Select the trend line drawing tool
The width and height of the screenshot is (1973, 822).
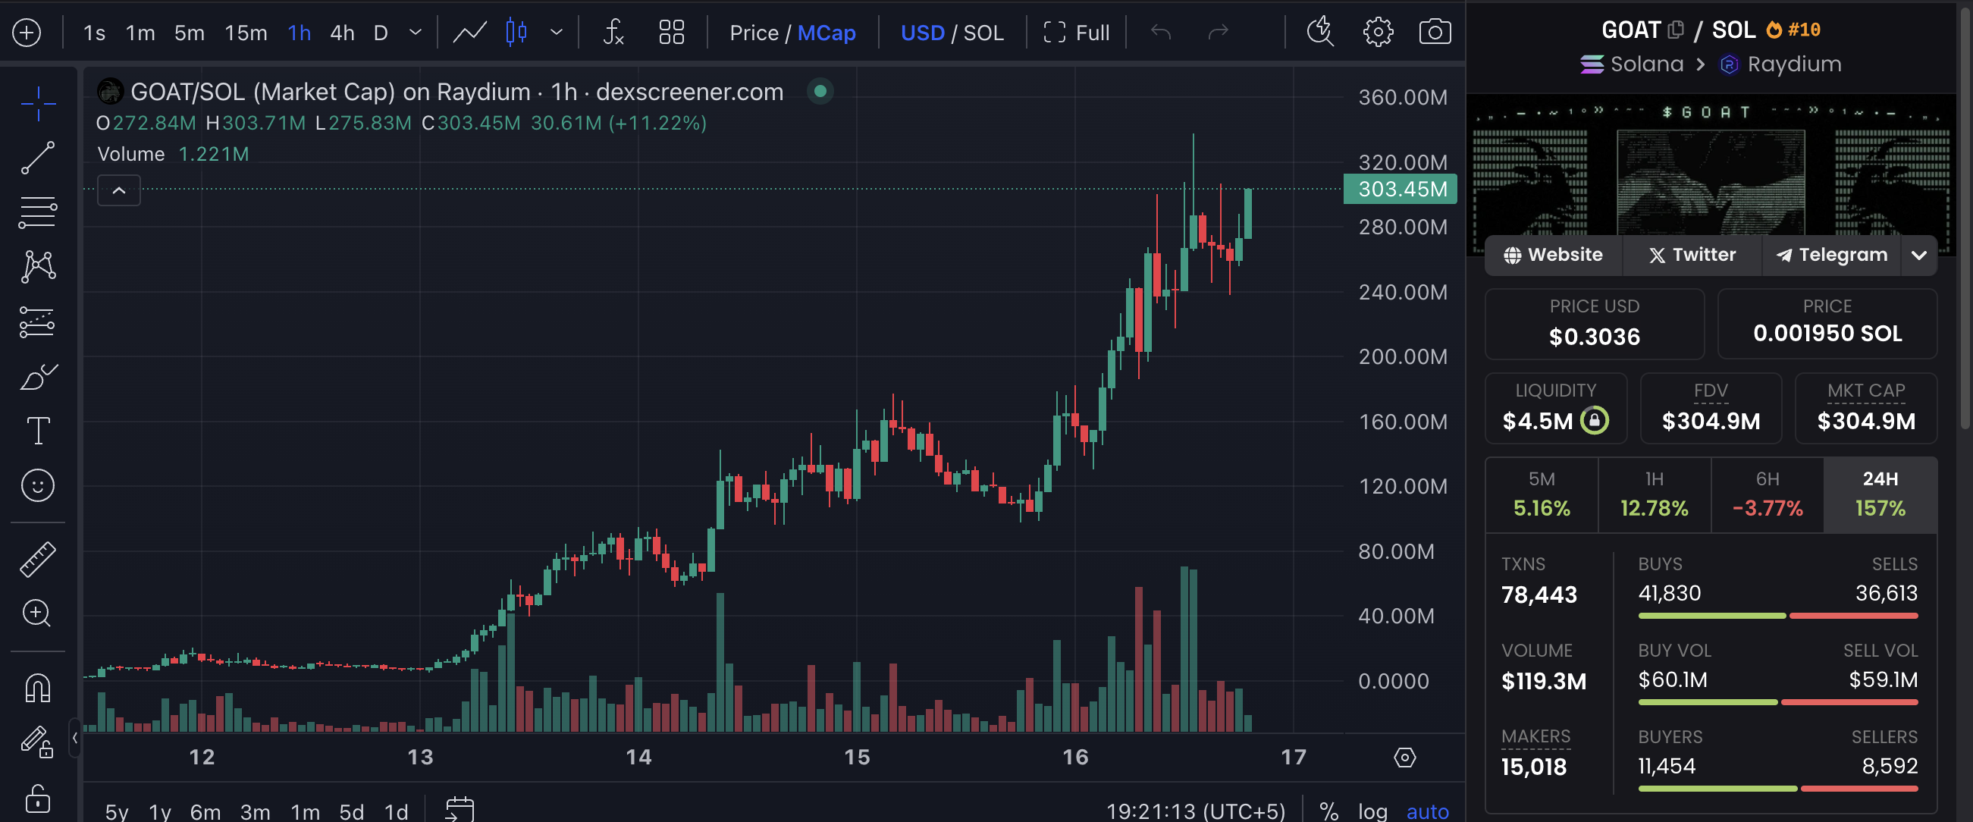tap(37, 157)
